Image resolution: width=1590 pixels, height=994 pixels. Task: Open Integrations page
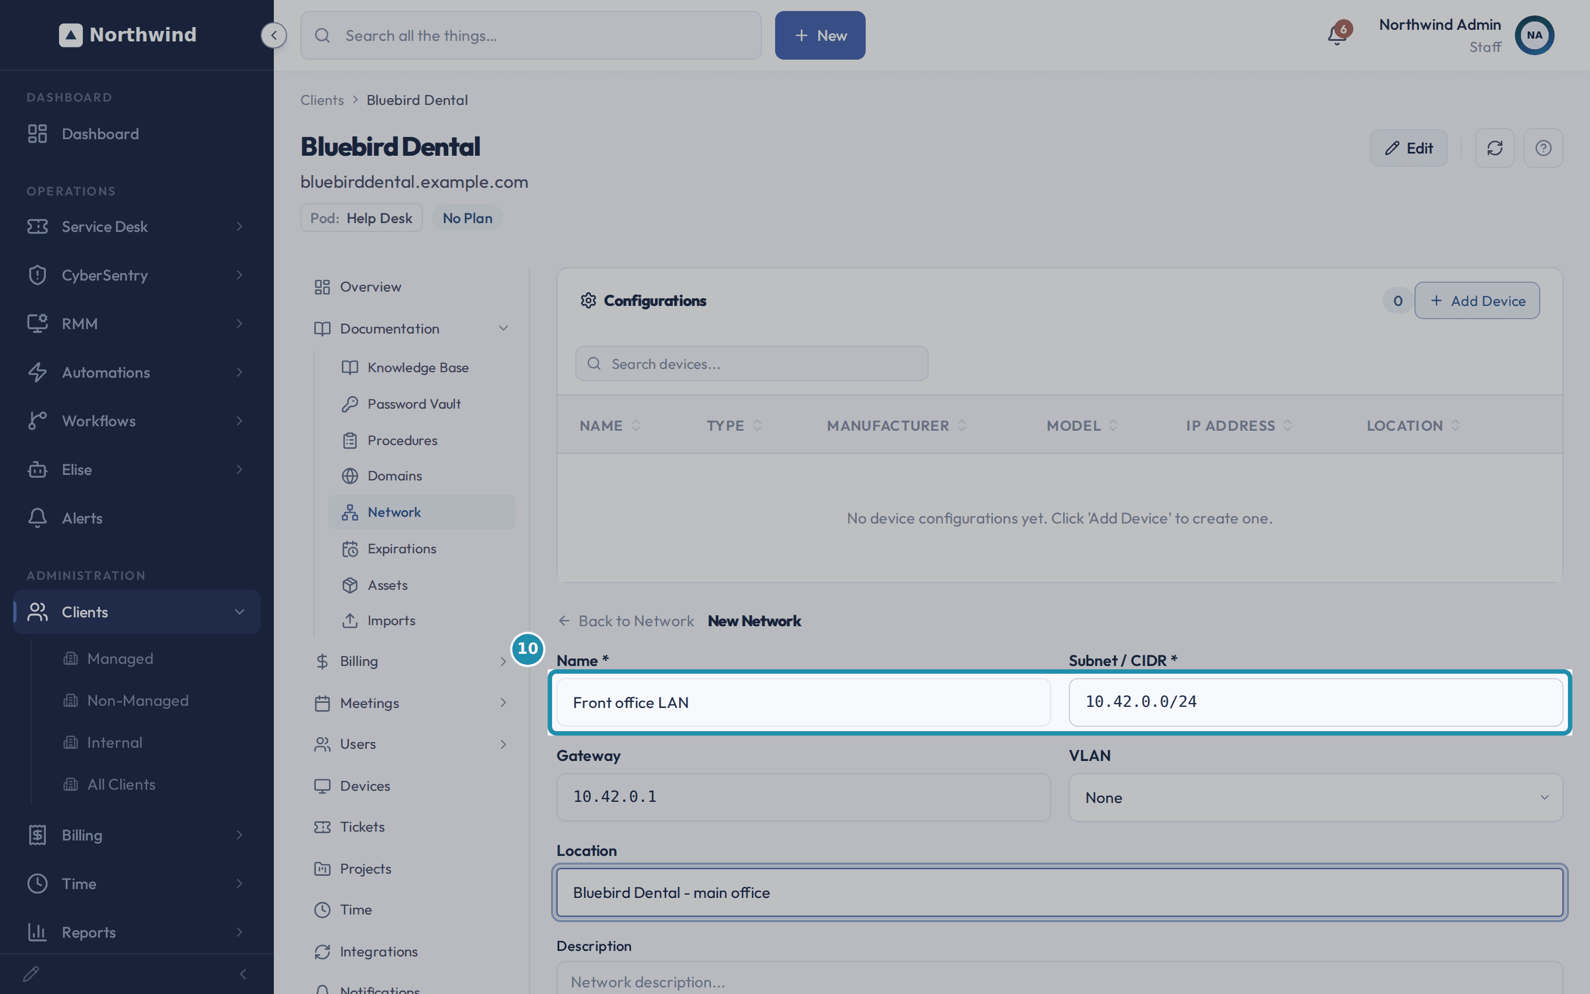point(412,951)
